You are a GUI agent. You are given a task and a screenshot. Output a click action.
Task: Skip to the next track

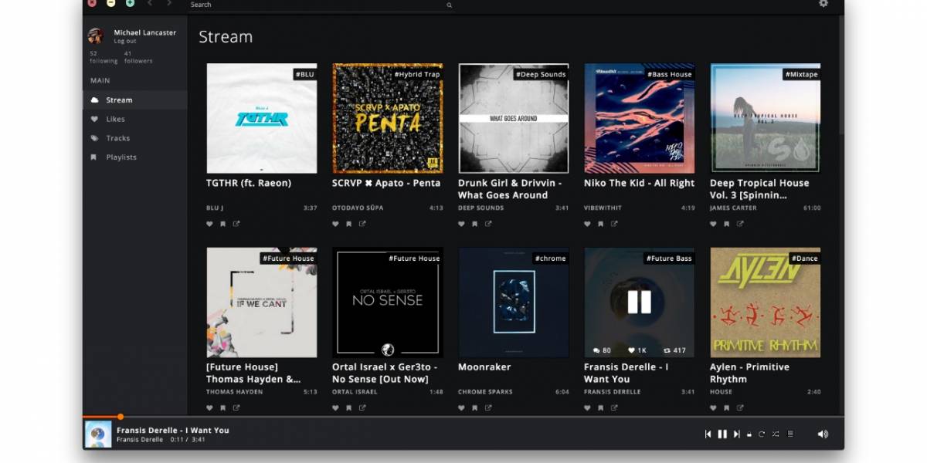pyautogui.click(x=737, y=434)
